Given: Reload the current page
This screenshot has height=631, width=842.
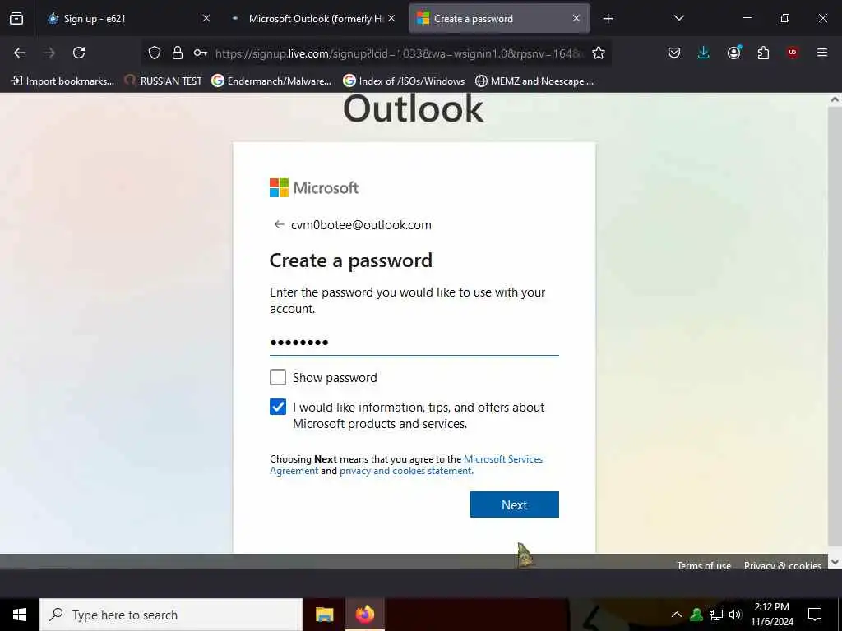Looking at the screenshot, I should click(x=79, y=53).
